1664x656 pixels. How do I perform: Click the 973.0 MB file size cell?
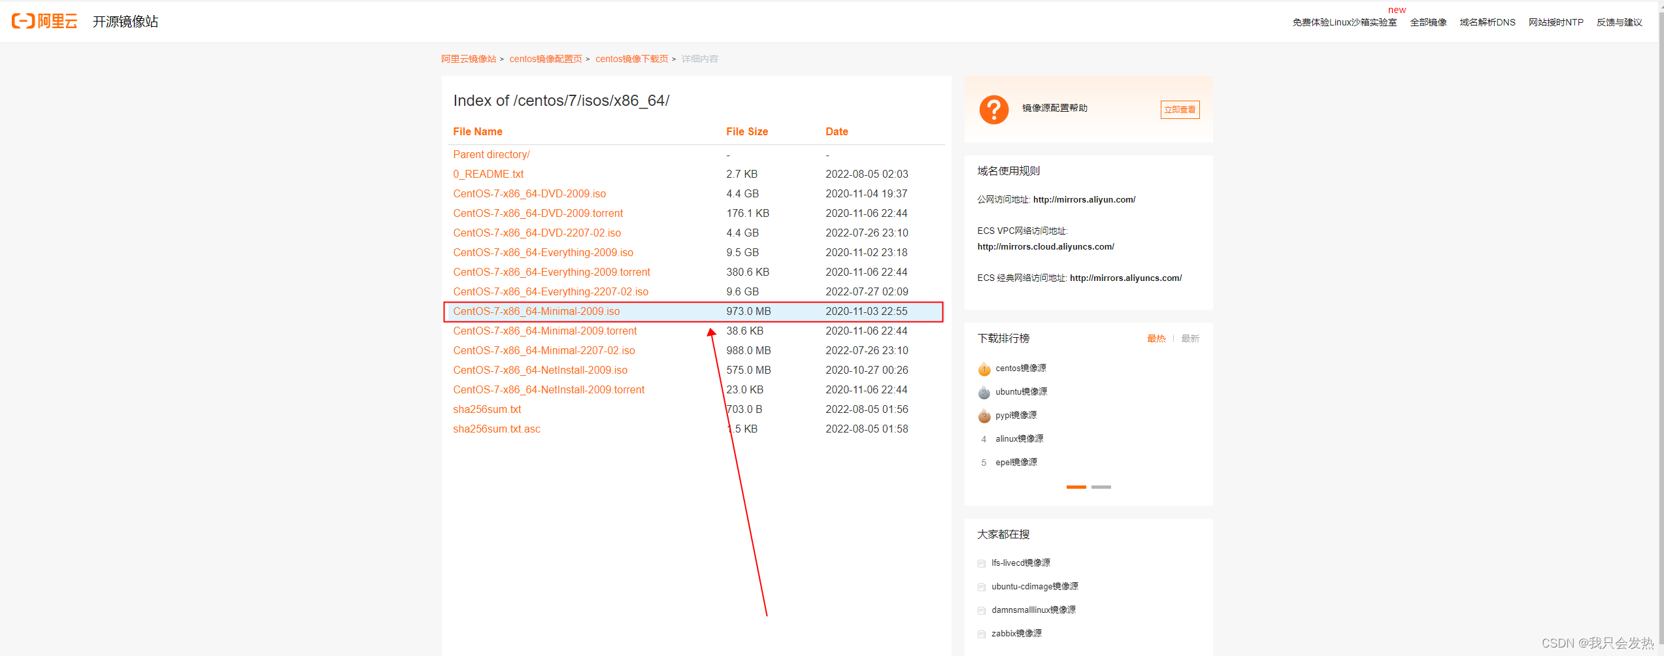click(748, 311)
